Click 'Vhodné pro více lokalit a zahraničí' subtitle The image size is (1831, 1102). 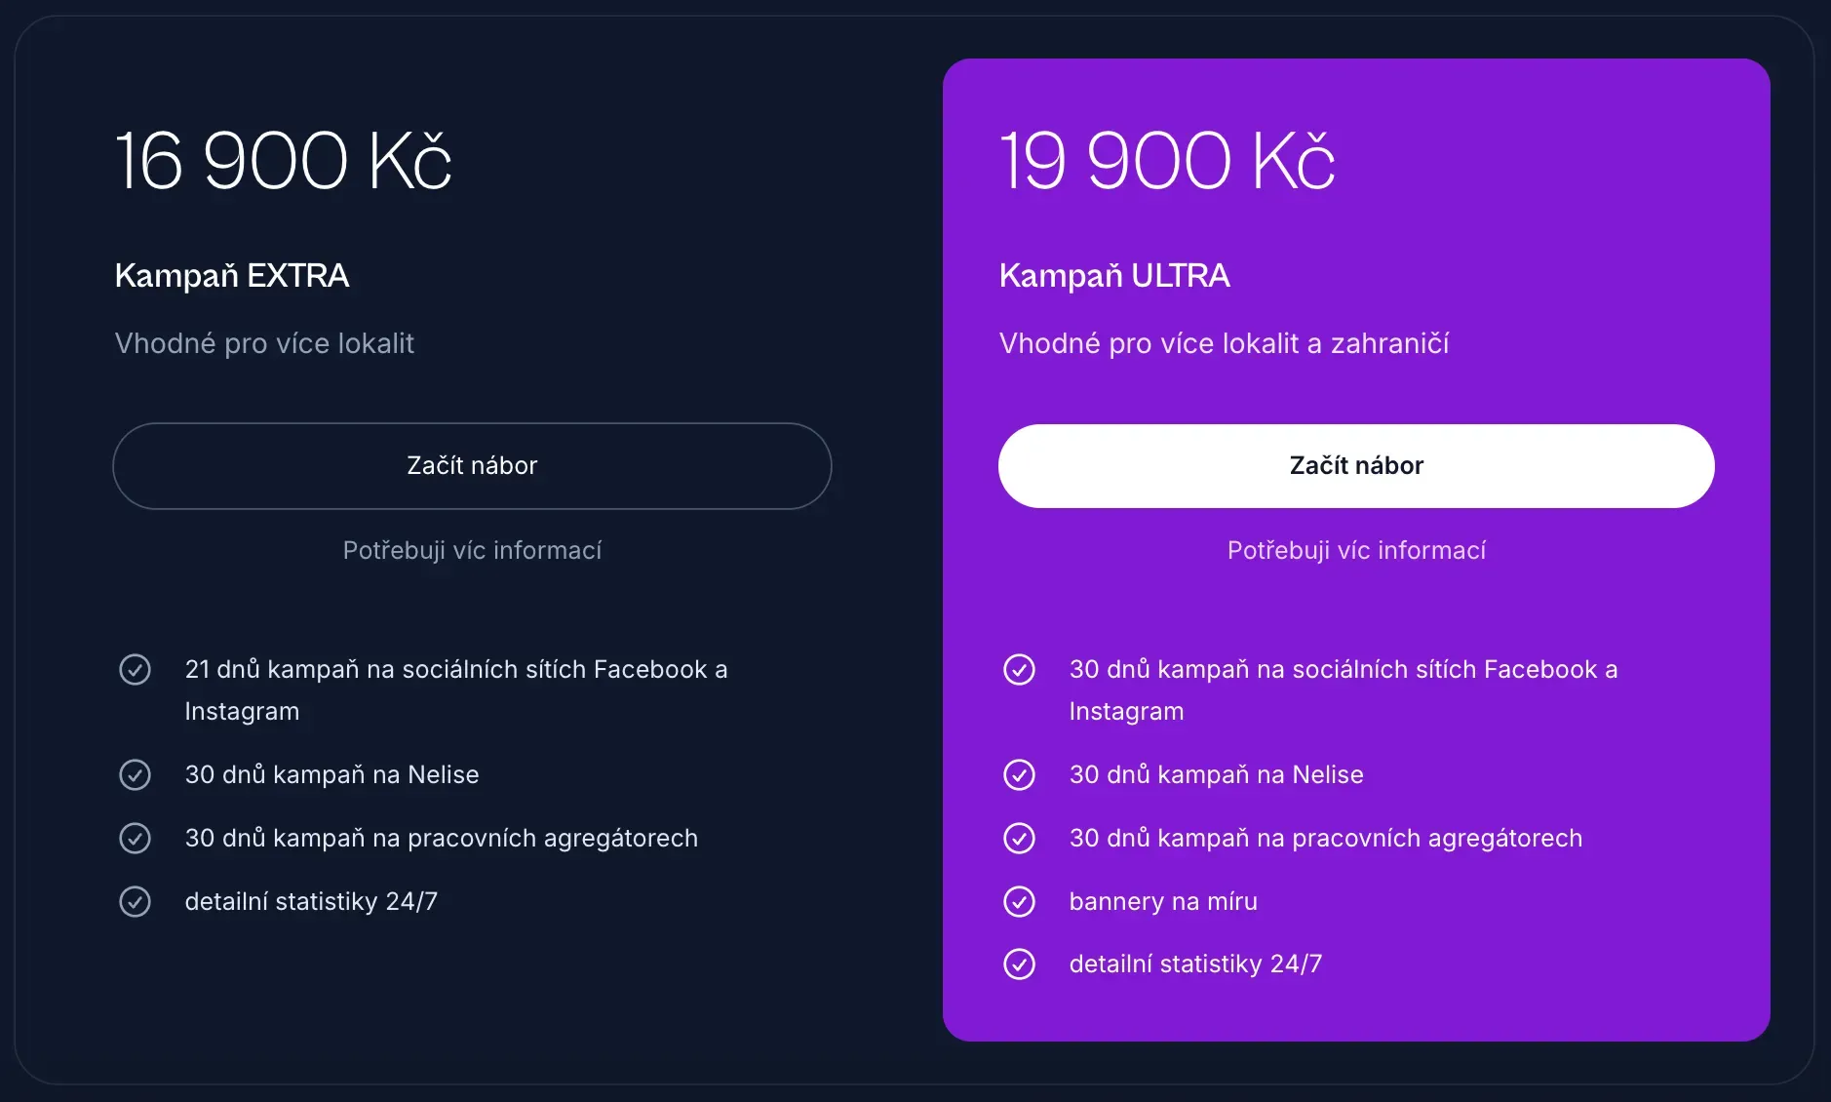click(x=1223, y=343)
